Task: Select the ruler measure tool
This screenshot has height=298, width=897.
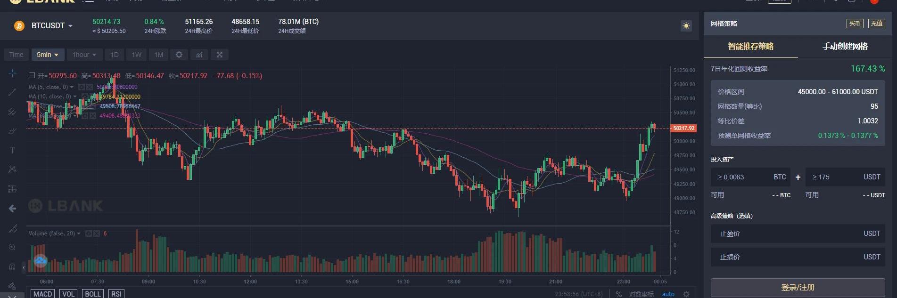Action: coord(12,229)
